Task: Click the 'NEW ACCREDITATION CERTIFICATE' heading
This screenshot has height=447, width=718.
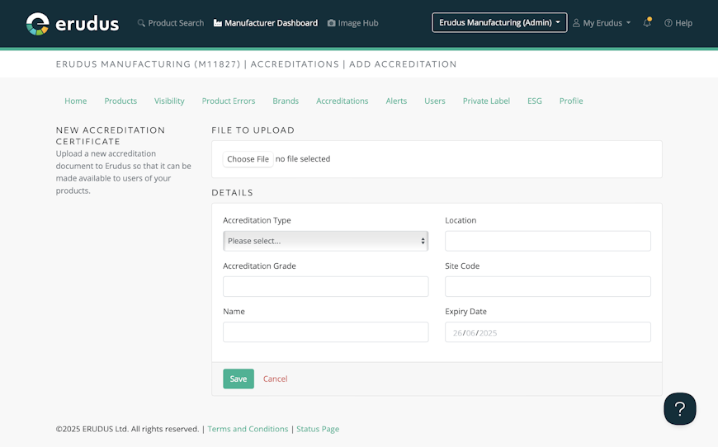Action: point(111,135)
